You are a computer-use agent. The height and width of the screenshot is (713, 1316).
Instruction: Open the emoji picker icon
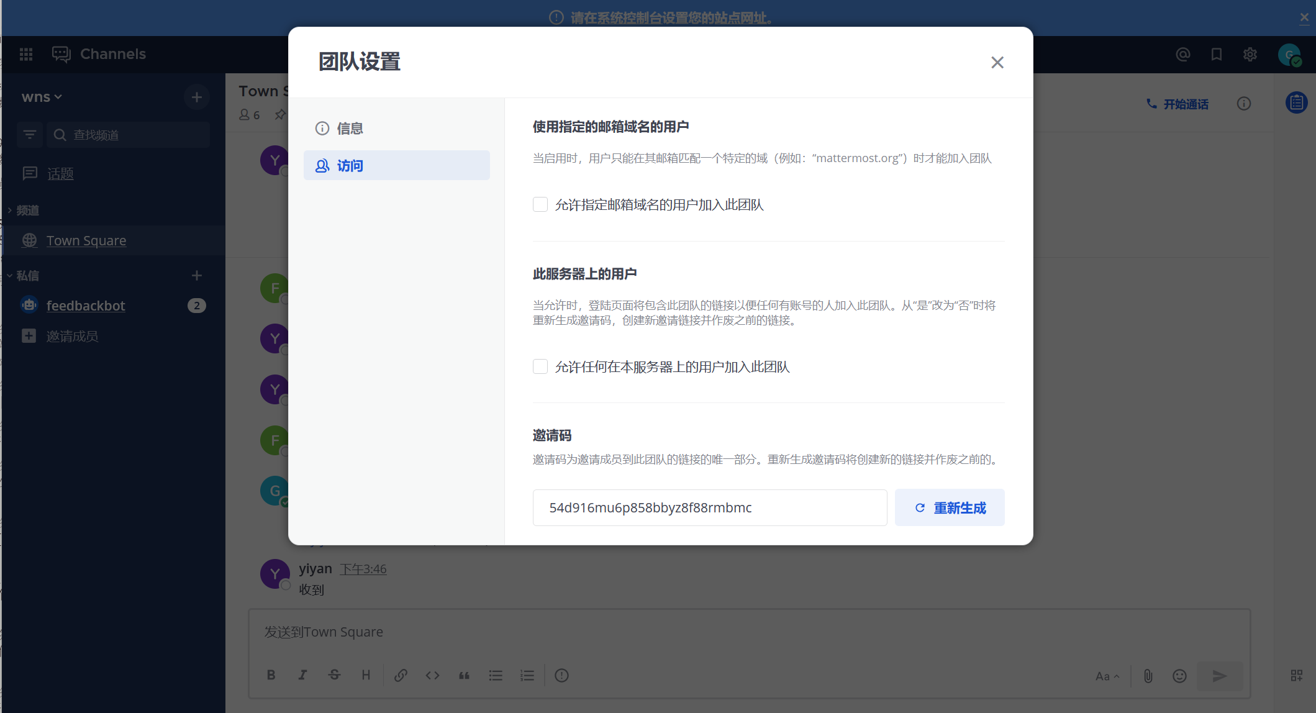(x=1179, y=676)
